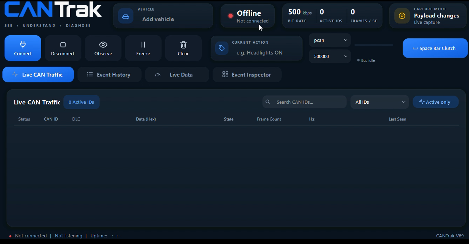Image resolution: width=469 pixels, height=244 pixels.
Task: Toggle Observe mode with the eye button
Action: (x=103, y=48)
